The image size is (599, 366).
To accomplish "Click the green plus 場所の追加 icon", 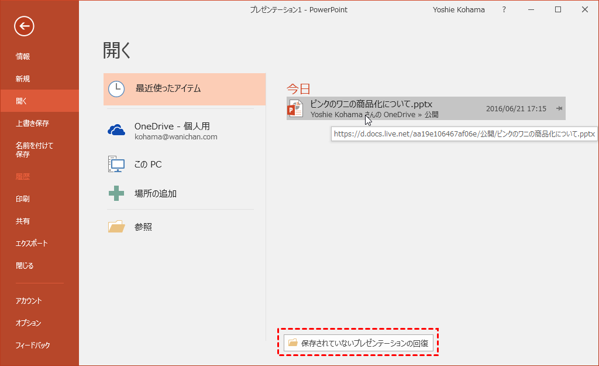I will [x=116, y=193].
